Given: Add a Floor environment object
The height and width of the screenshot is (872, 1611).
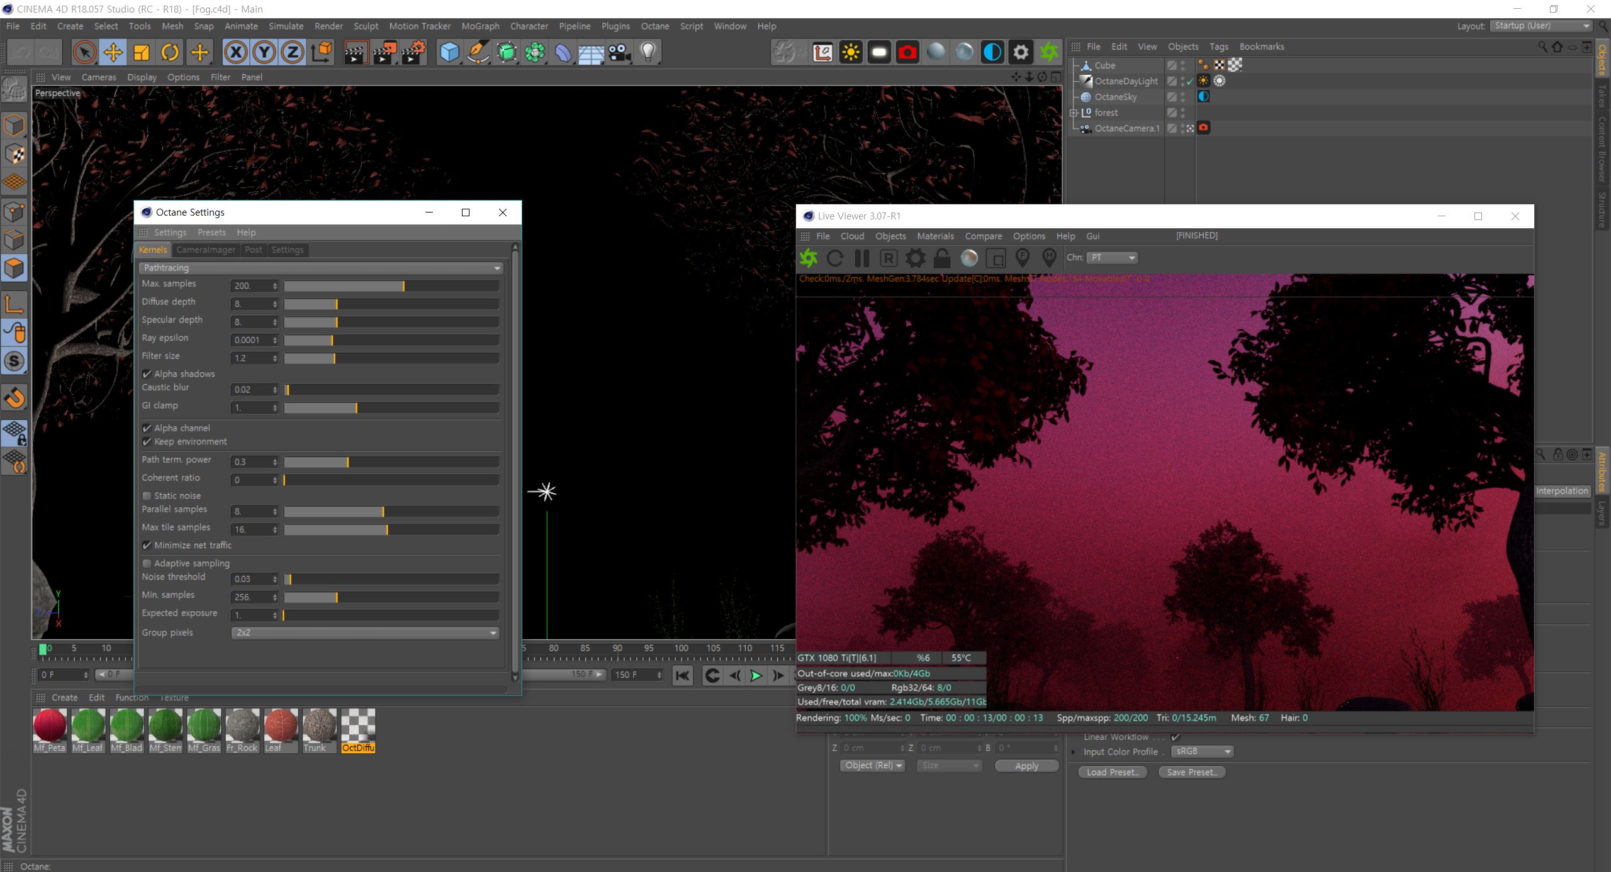Looking at the screenshot, I should click(x=592, y=52).
